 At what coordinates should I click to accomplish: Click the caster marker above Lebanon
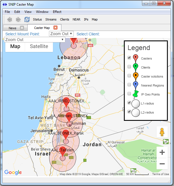(73, 42)
